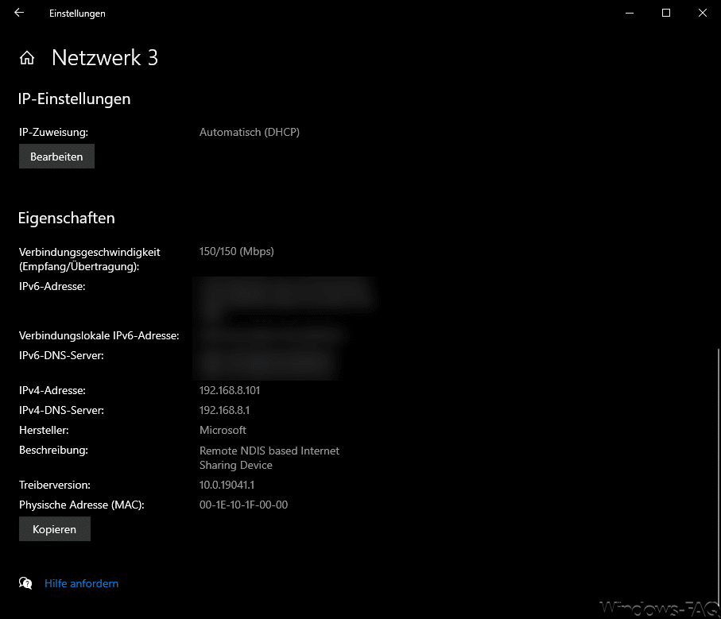721x619 pixels.
Task: Select the Microsoft manufacturer value
Action: point(223,430)
